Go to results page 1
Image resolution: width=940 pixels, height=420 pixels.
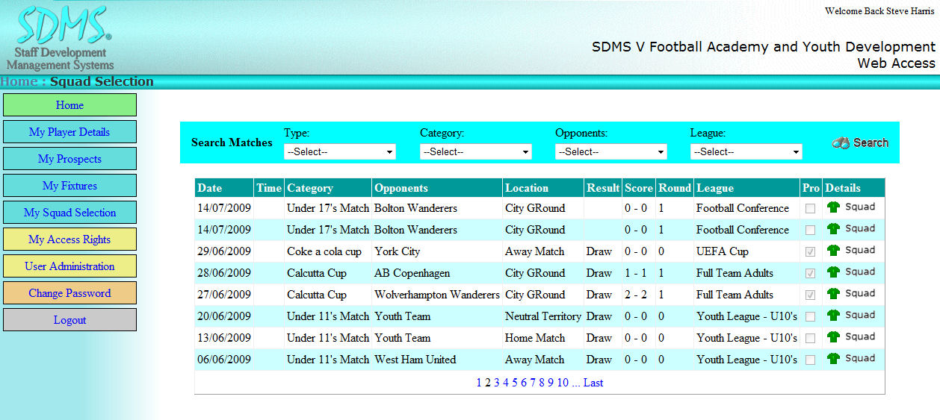coord(479,383)
